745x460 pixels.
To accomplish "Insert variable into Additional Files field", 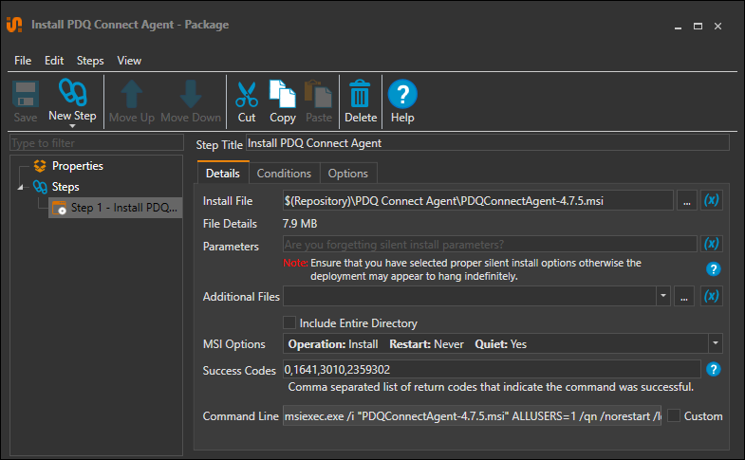I will [x=711, y=296].
